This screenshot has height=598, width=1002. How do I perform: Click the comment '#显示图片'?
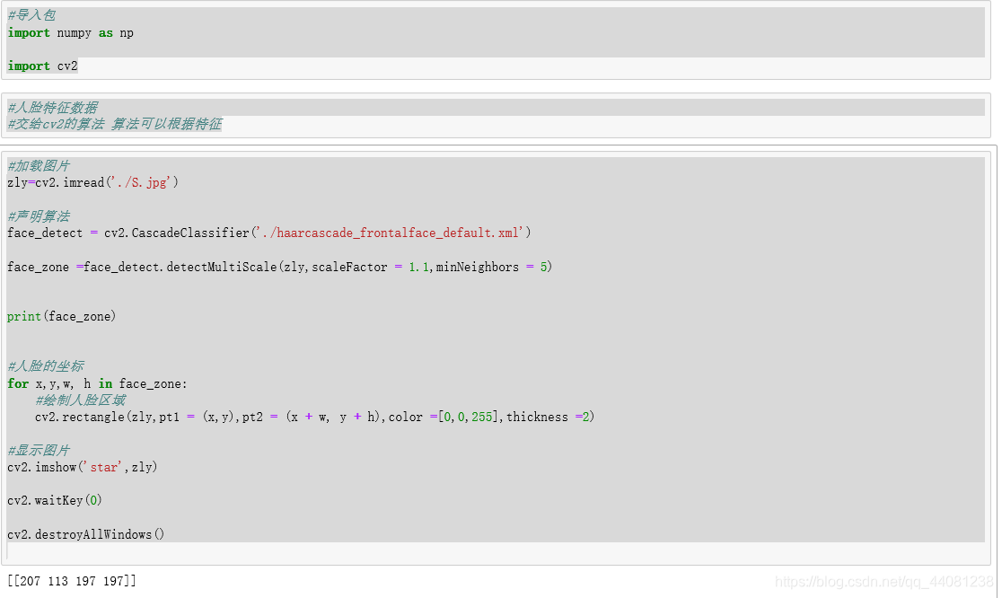click(39, 451)
